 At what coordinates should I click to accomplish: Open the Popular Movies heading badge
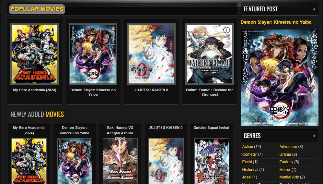(x=37, y=9)
